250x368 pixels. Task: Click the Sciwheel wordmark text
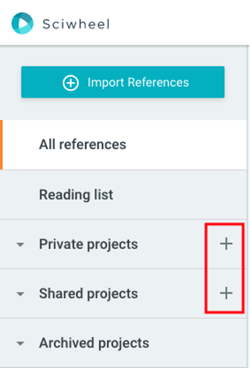tap(76, 24)
